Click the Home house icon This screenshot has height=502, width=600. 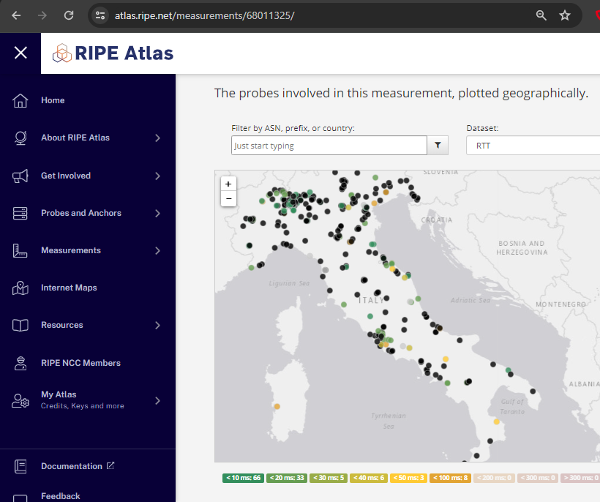[x=20, y=101]
